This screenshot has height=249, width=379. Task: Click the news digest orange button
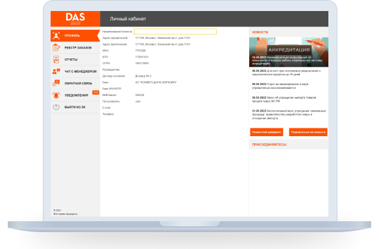click(x=267, y=132)
